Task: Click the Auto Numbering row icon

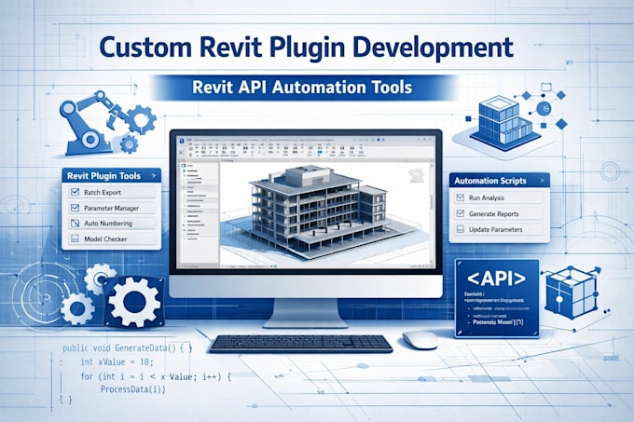Action: [76, 224]
